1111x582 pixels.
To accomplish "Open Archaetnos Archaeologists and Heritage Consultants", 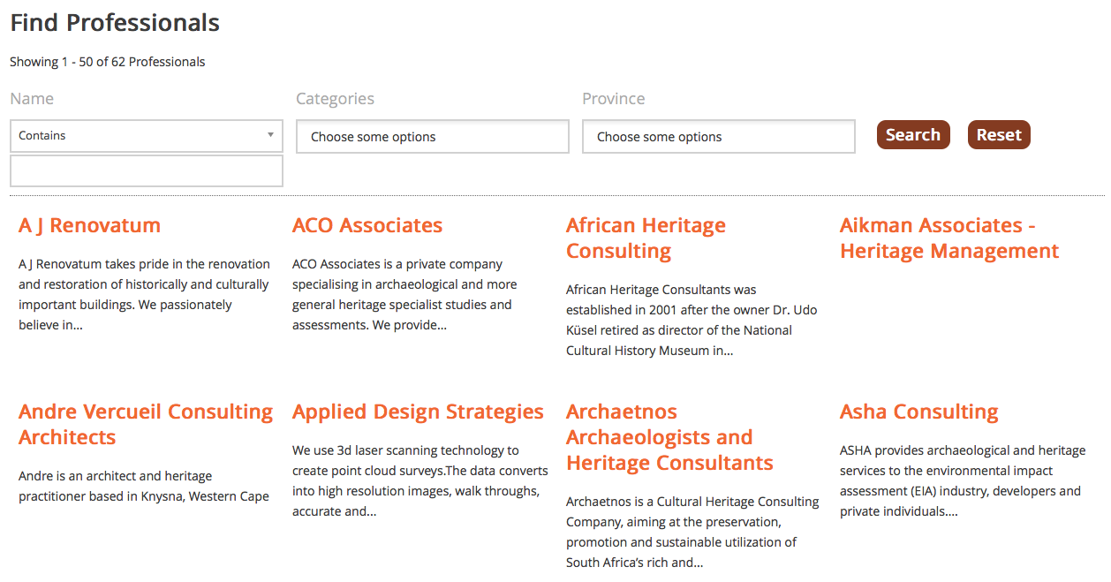I will [x=669, y=437].
